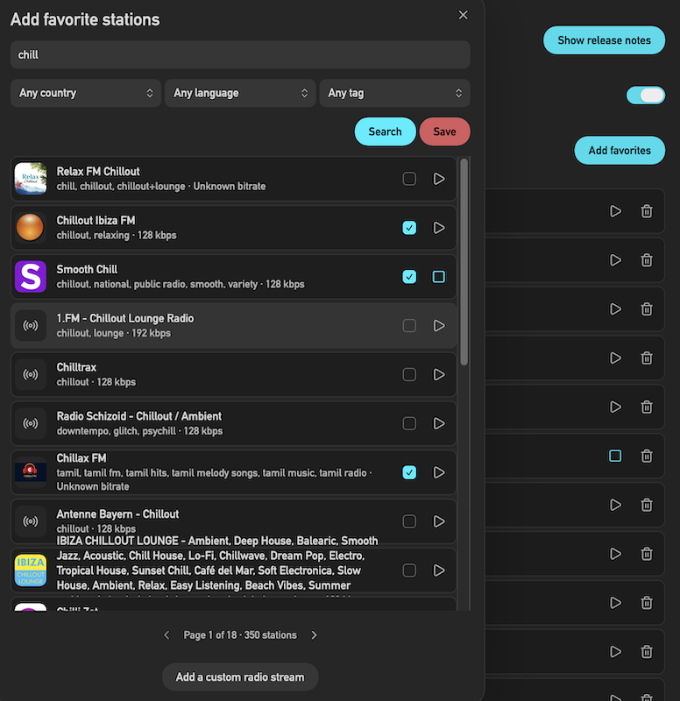Tick the Relax FM Chillout checkbox

(409, 179)
